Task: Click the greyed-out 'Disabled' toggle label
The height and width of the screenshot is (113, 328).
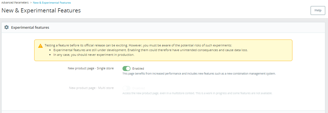Action: click(138, 88)
